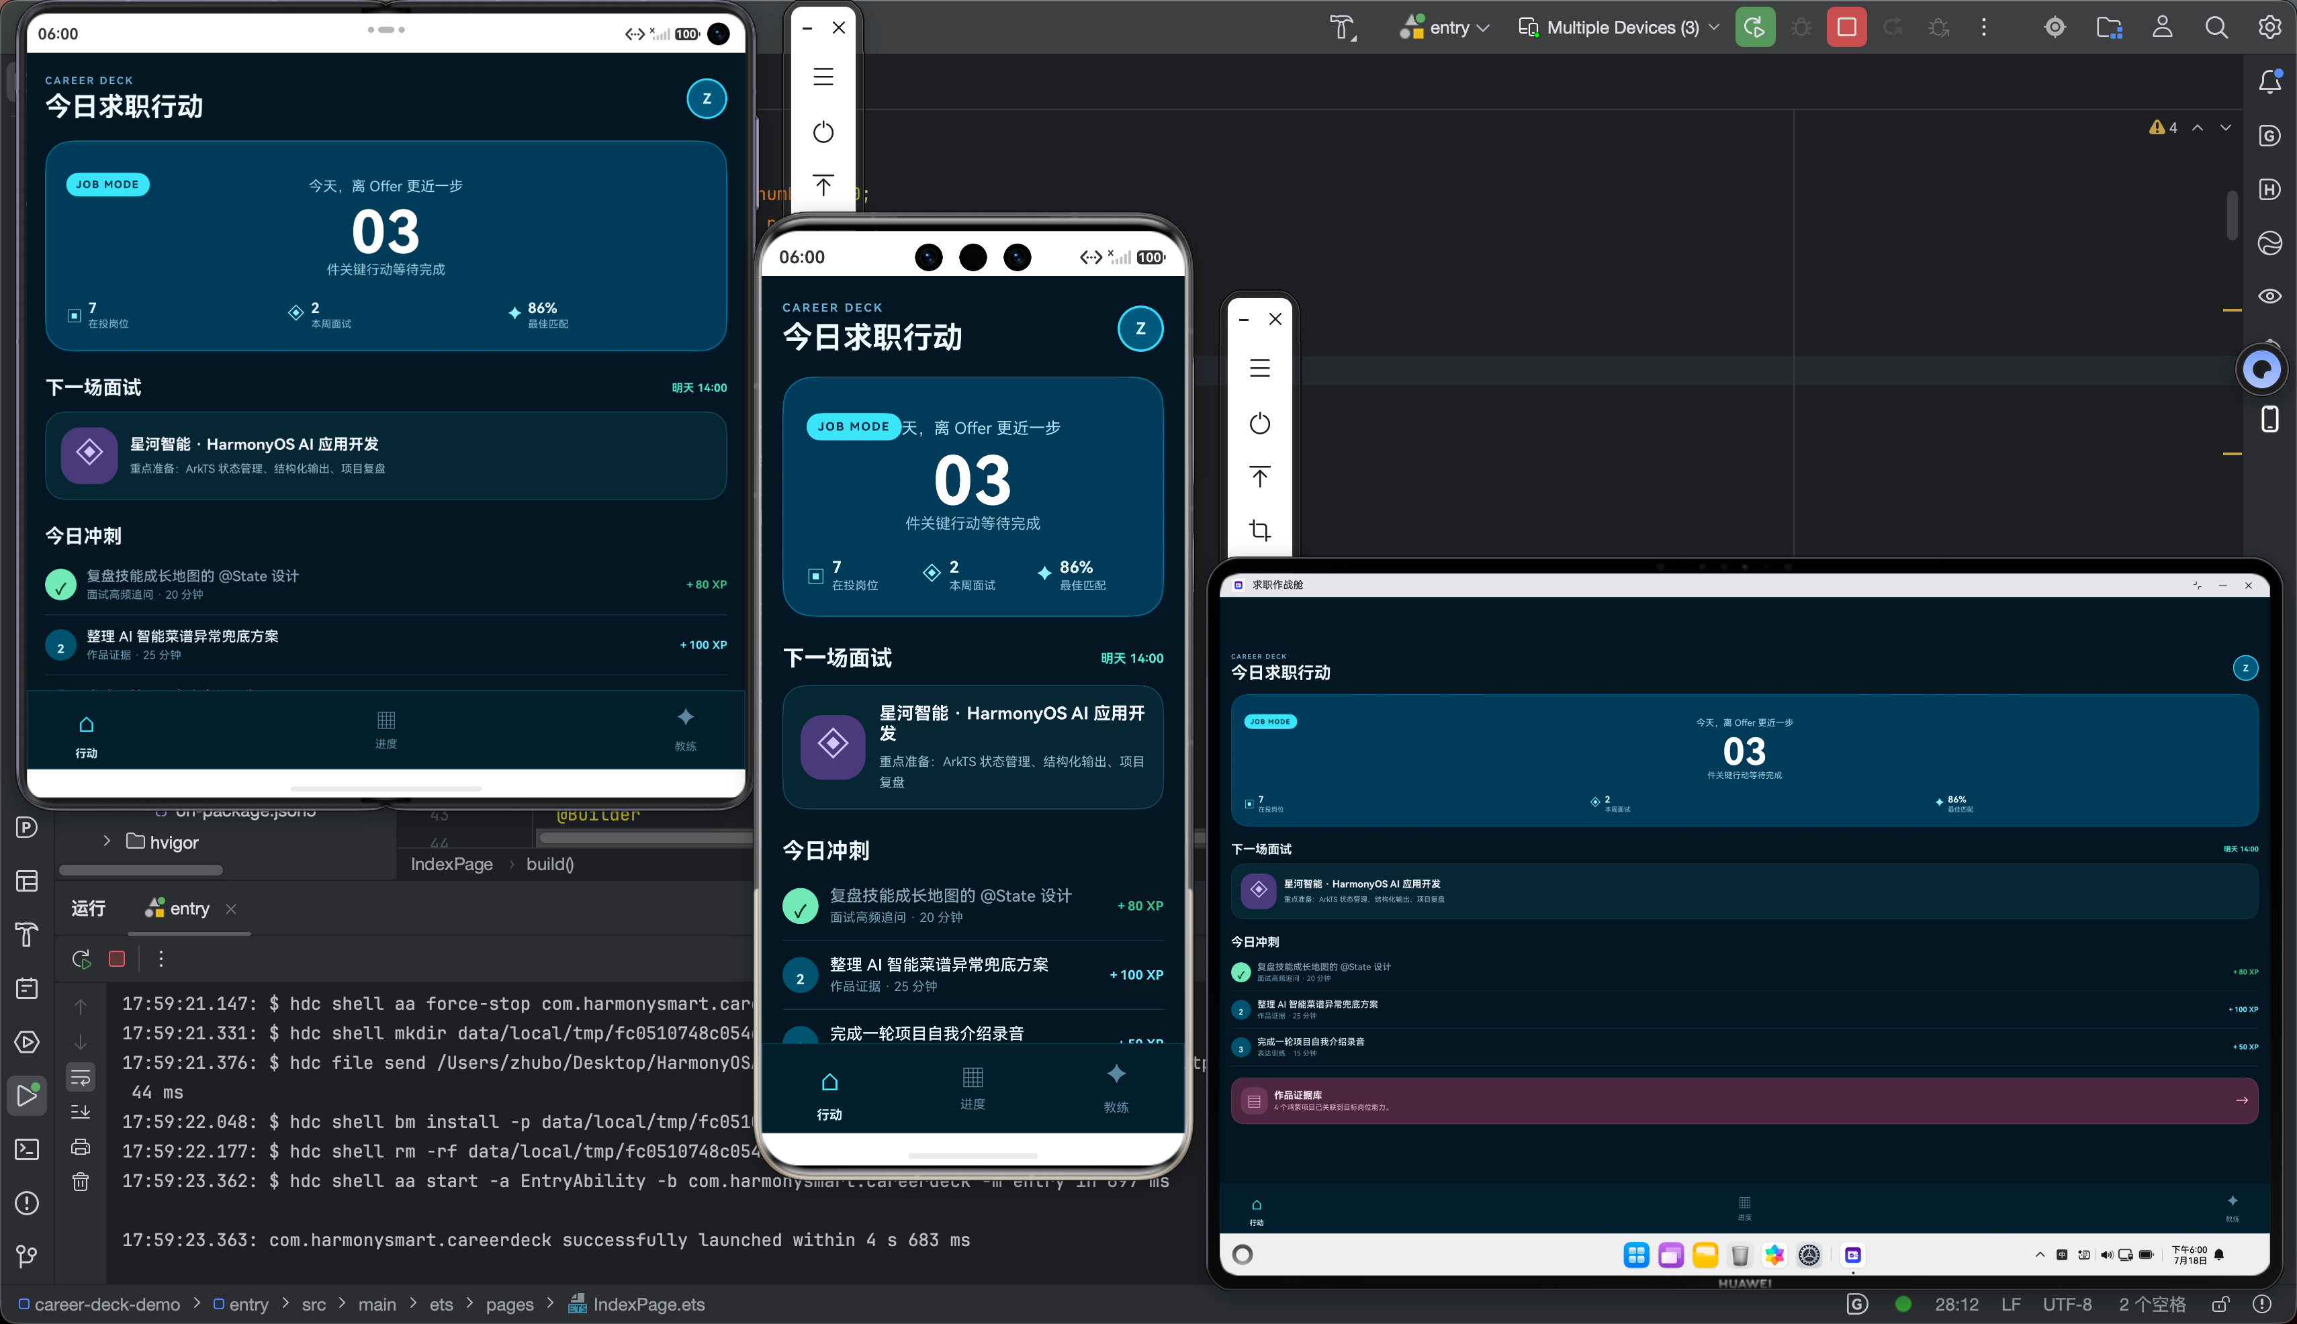Open the Problems tool window icon

28,1203
